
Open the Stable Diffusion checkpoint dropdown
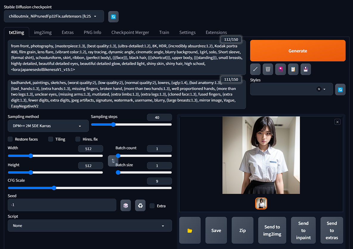point(54,16)
